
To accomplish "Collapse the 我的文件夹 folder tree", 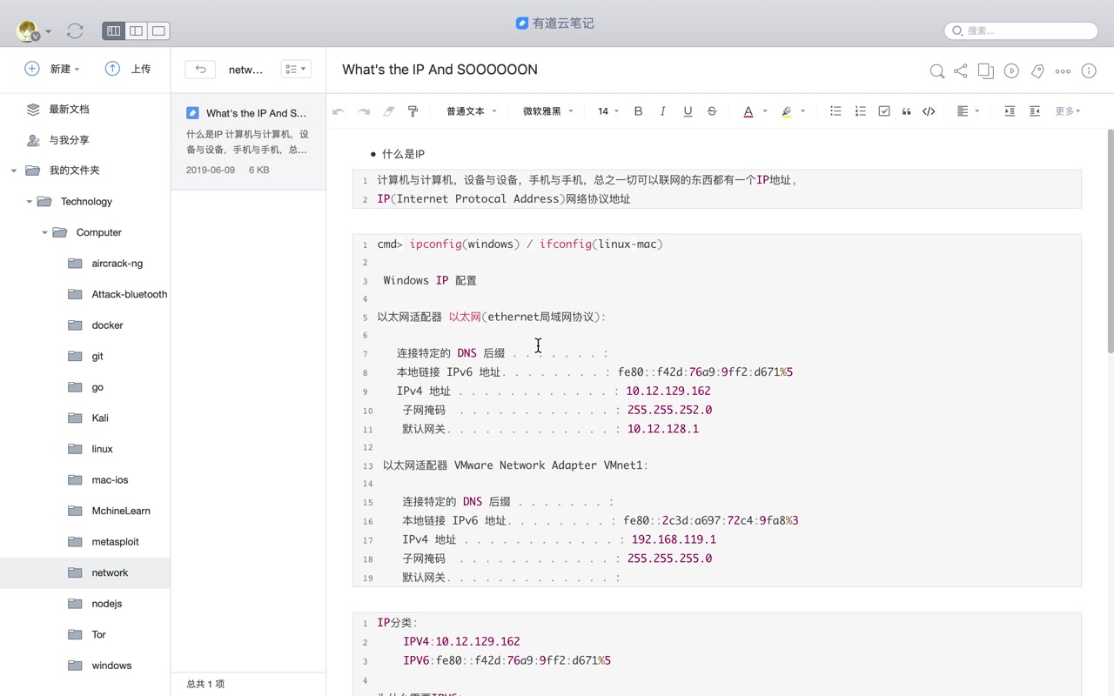I will point(14,171).
